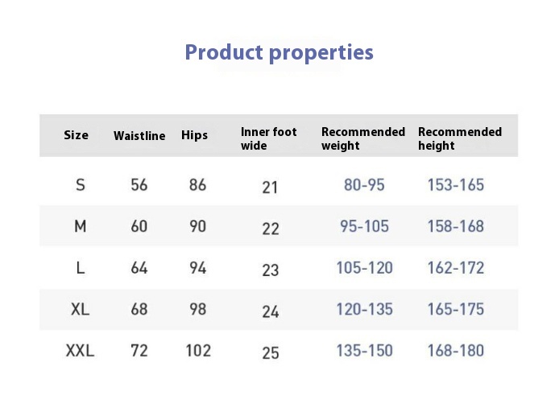Select hips value 102 in XXL row

coord(198,351)
